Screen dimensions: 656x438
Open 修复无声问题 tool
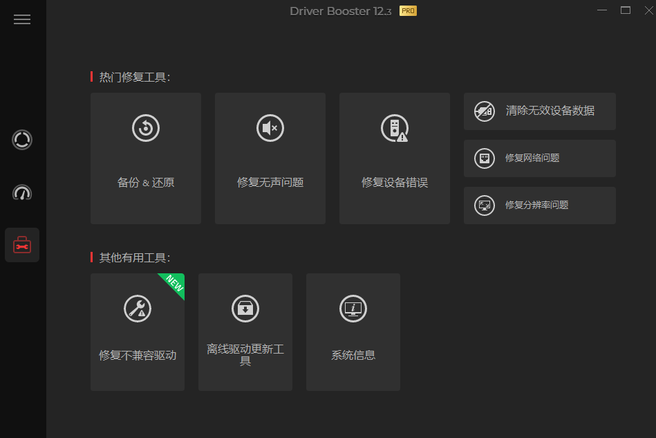[x=270, y=158]
